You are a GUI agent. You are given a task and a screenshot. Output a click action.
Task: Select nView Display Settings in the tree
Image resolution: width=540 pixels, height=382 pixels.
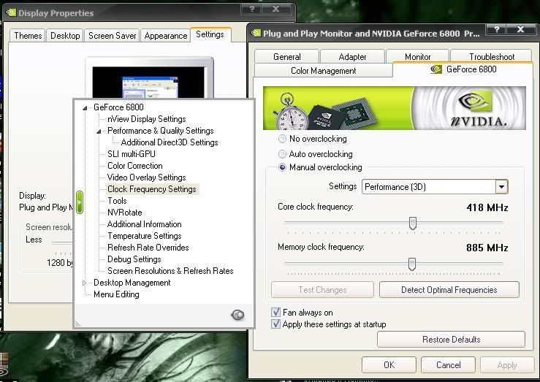coord(147,119)
